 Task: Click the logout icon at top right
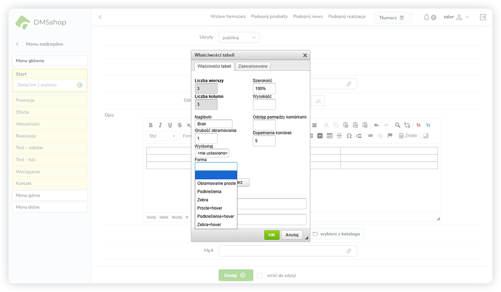point(483,17)
